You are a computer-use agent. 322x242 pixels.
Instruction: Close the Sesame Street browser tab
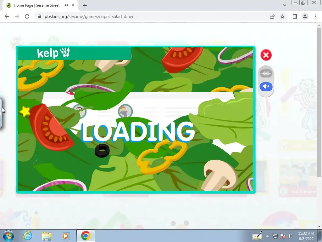click(x=73, y=5)
